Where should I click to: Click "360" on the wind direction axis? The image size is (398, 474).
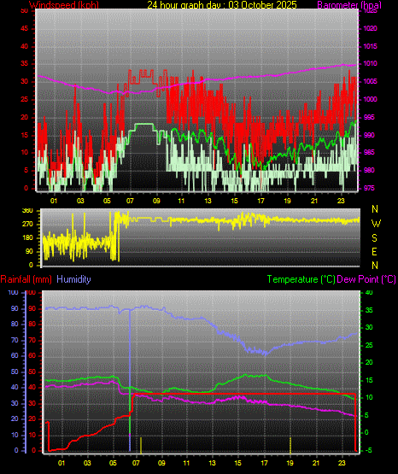click(x=27, y=211)
